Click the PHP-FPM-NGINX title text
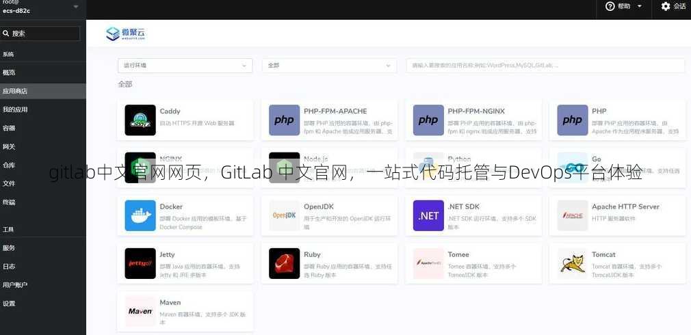 click(x=476, y=111)
